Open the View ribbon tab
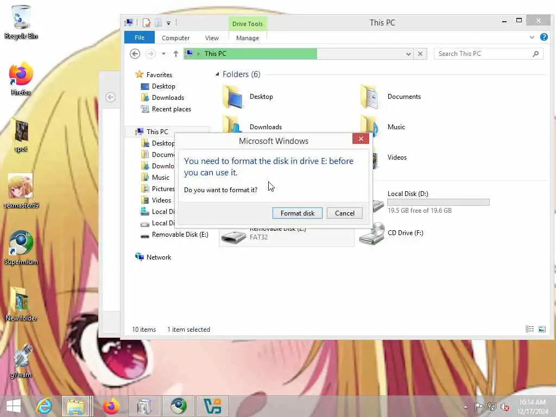This screenshot has width=556, height=417. [x=212, y=38]
